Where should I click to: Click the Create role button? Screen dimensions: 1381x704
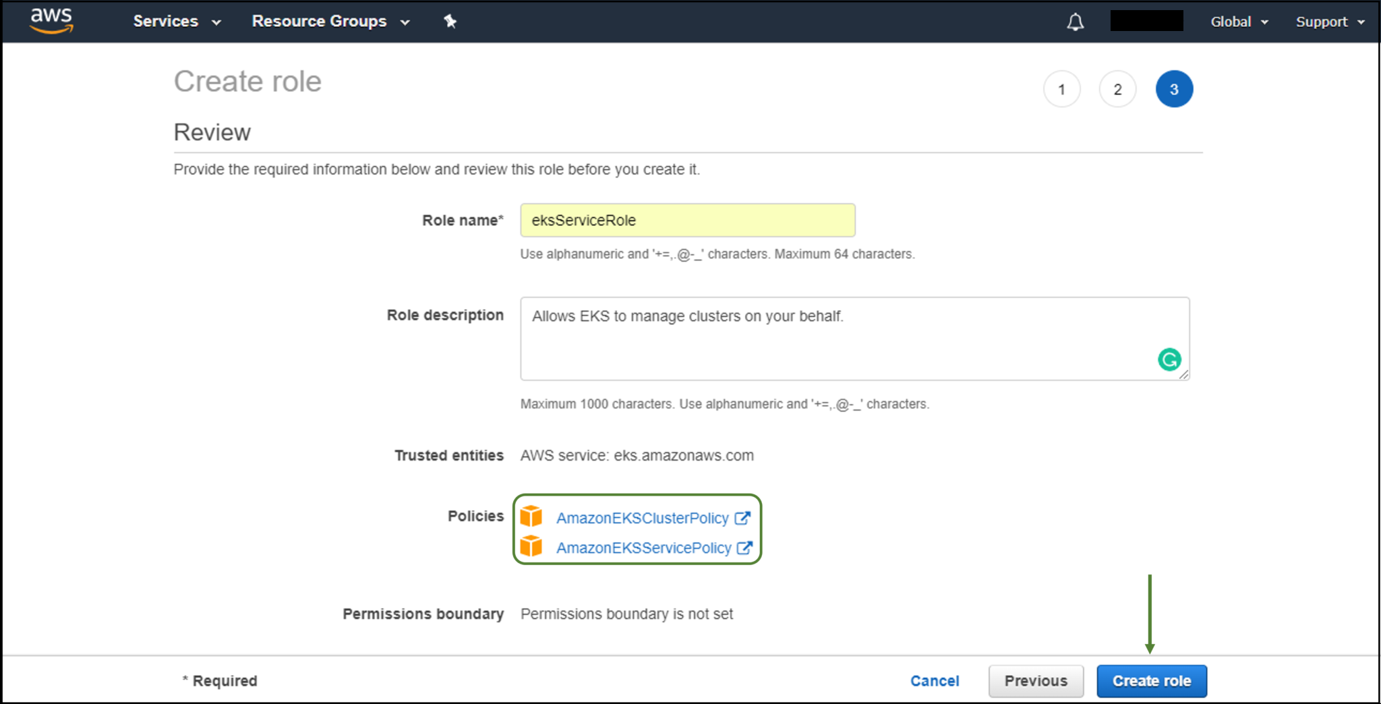pyautogui.click(x=1152, y=681)
